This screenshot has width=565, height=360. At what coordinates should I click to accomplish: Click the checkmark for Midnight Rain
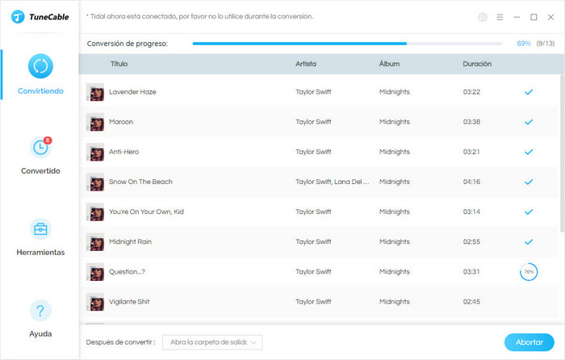[529, 242]
